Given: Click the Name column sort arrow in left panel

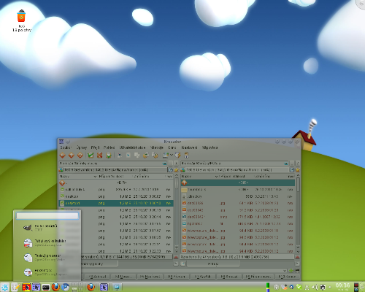Looking at the screenshot, I should (x=95, y=176).
